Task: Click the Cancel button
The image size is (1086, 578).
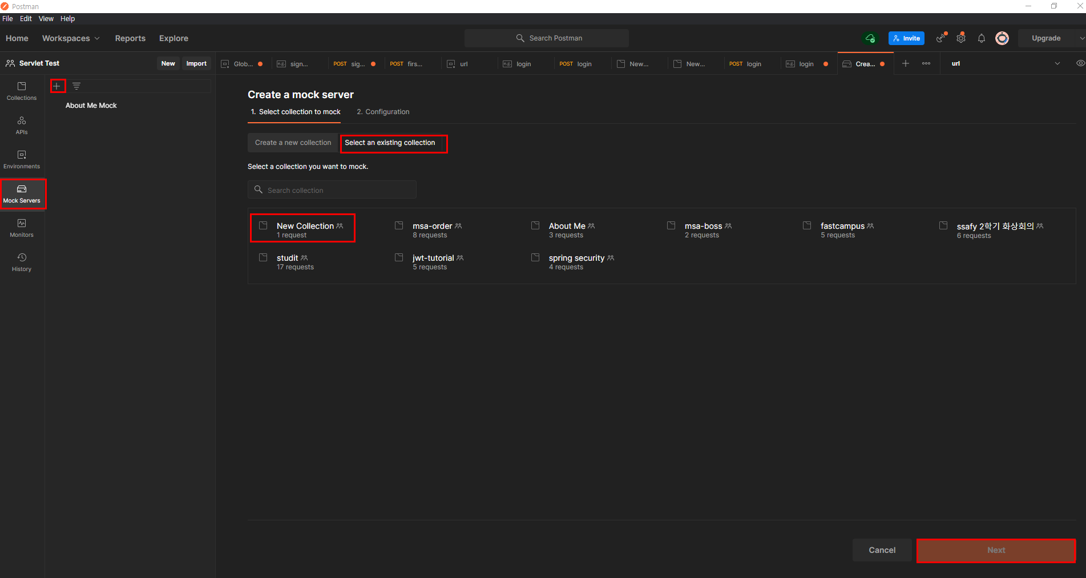Action: tap(882, 550)
